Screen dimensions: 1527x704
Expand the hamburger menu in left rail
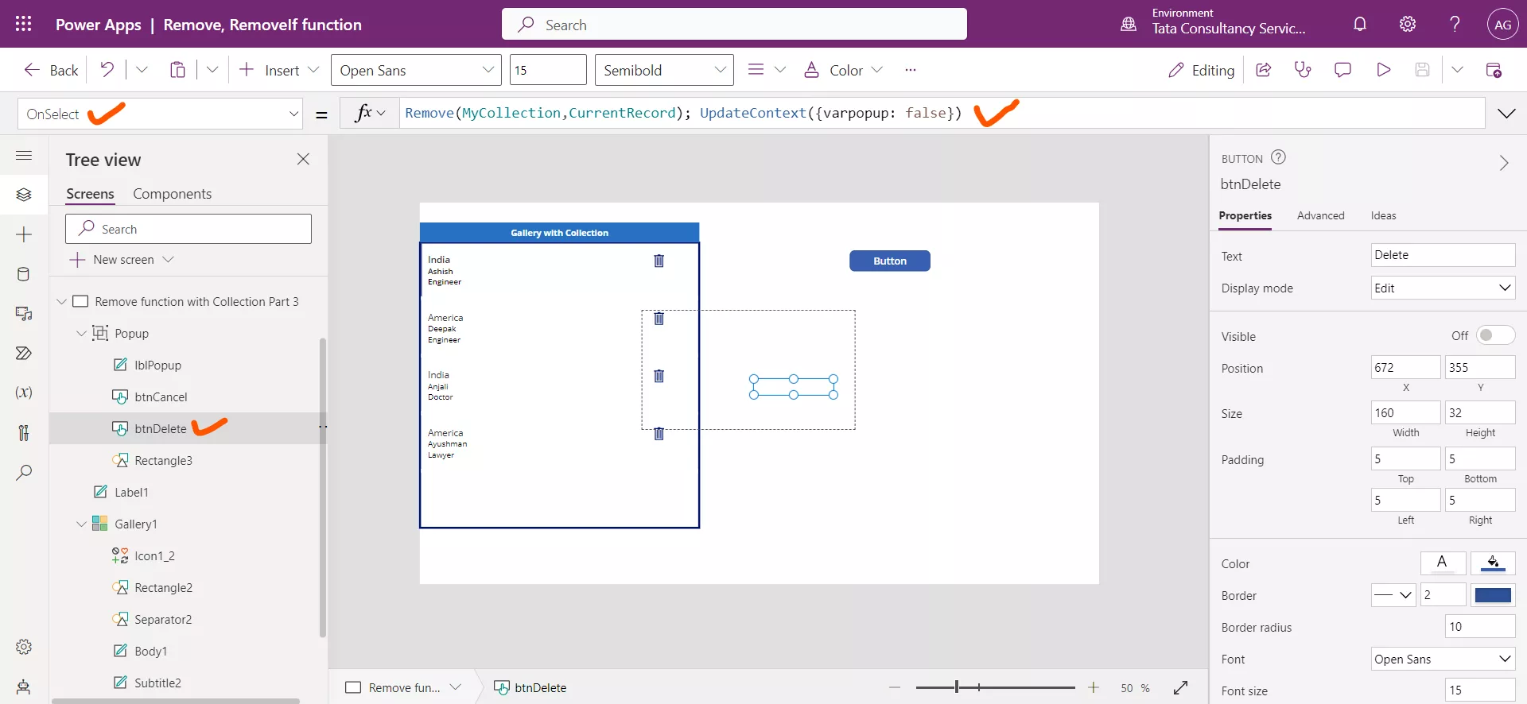24,156
